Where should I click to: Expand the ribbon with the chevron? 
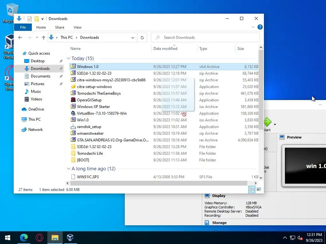(253, 27)
